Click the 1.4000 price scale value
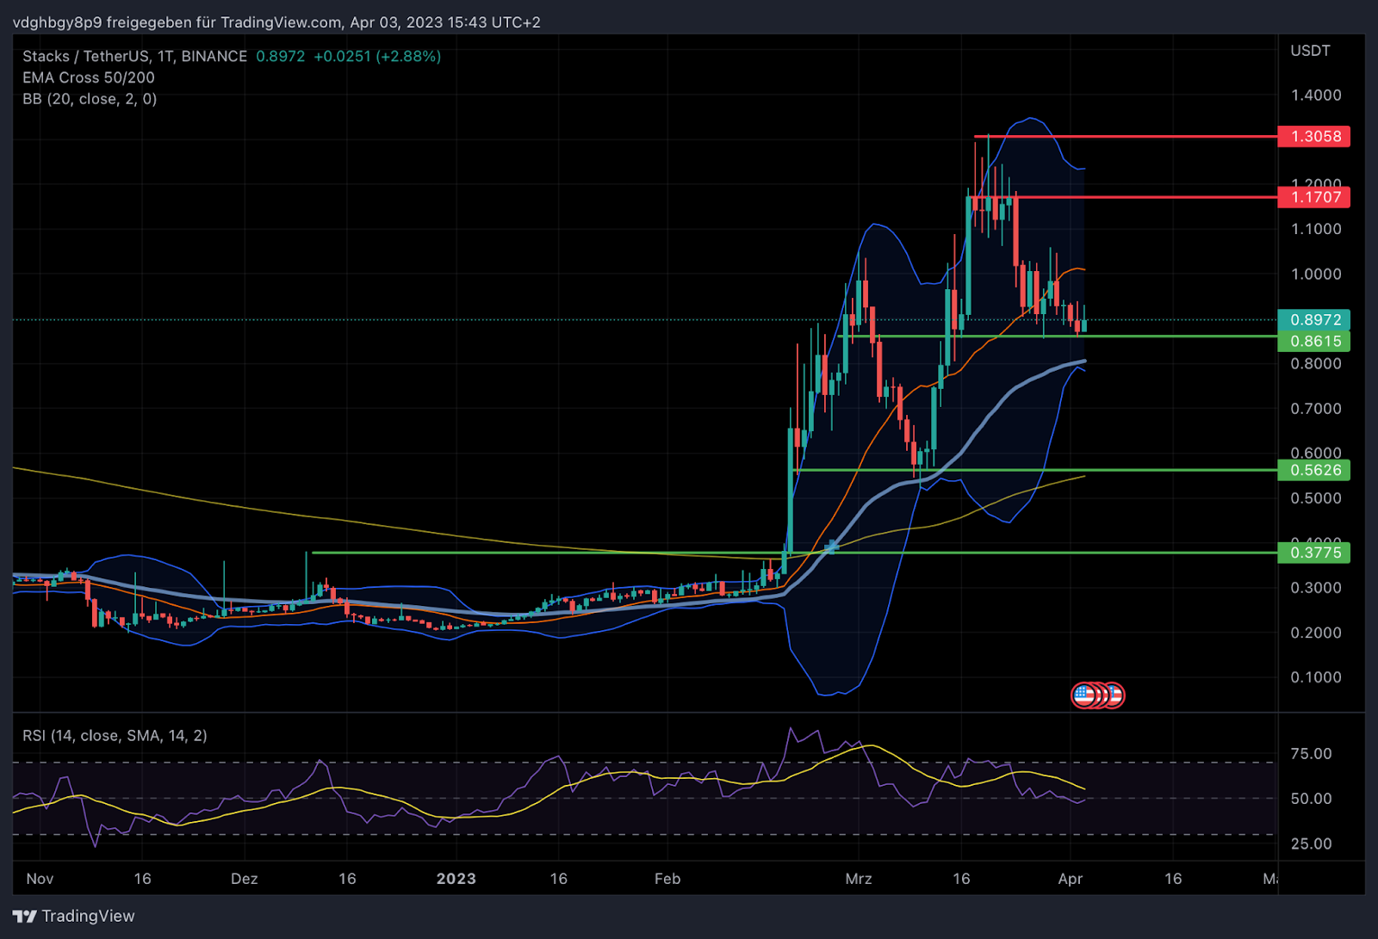1378x939 pixels. (1316, 95)
